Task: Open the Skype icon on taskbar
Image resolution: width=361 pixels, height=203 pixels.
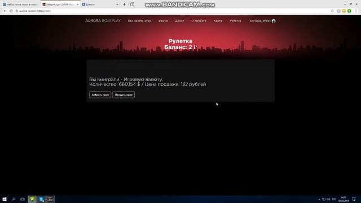Action: 41,199
